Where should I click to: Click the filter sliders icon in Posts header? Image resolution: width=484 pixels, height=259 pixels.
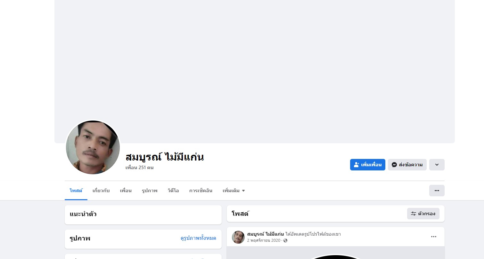tap(414, 214)
